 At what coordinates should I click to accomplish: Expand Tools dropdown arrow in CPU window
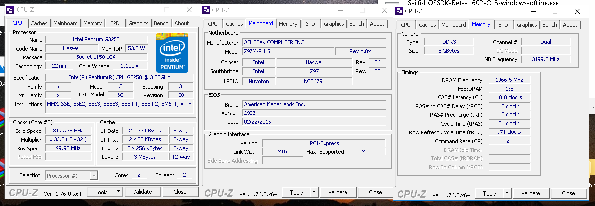tap(118, 192)
